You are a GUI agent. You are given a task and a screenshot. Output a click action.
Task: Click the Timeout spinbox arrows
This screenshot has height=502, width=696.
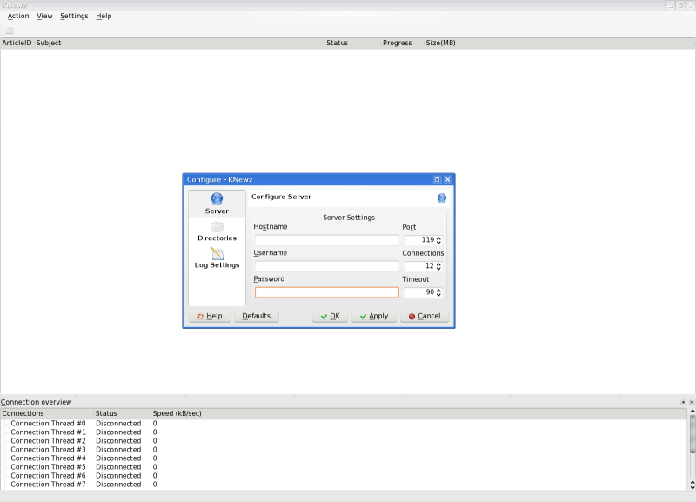(x=438, y=292)
